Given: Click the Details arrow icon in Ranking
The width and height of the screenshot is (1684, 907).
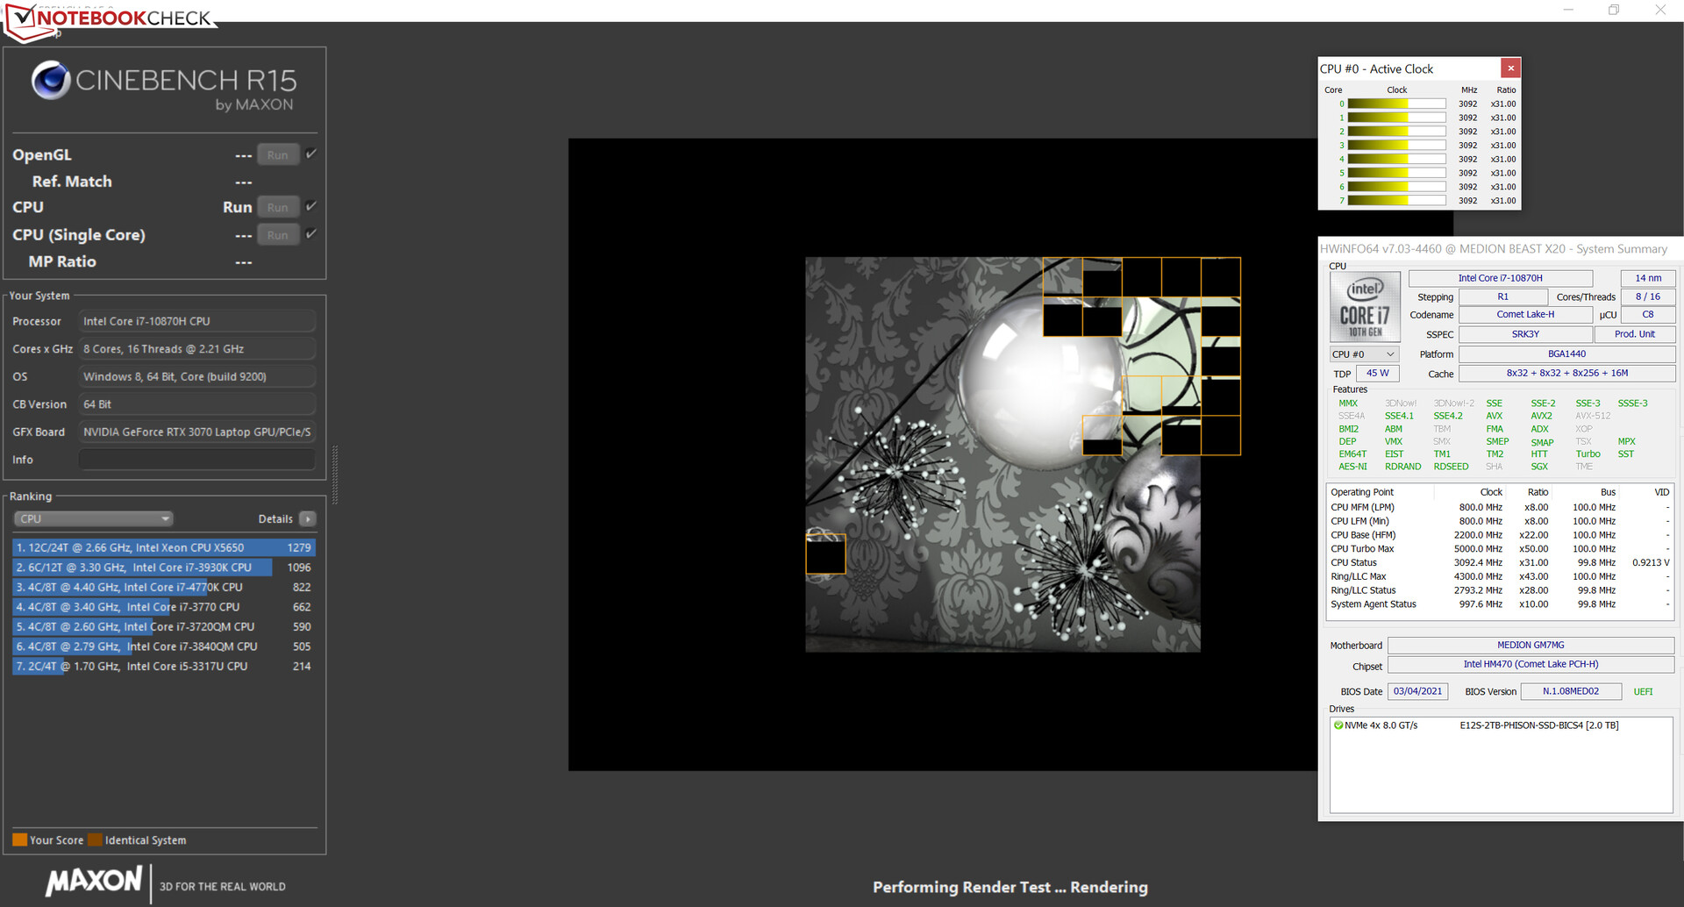Looking at the screenshot, I should pos(308,519).
